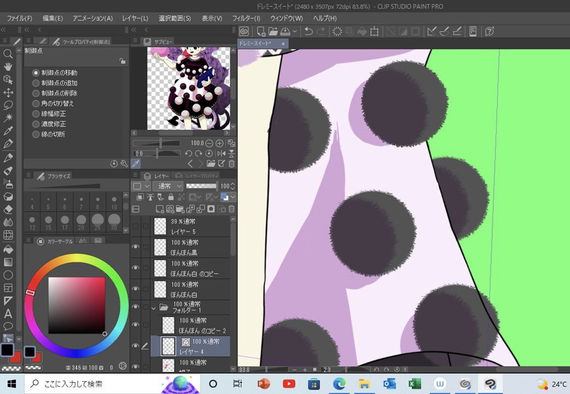Delete layer with trash icon in layer panel
The image size is (570, 394).
tap(231, 209)
